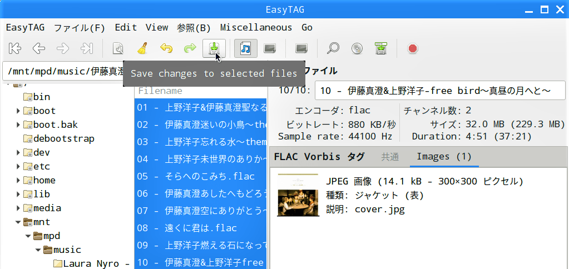Select file 03 - 上野洋子忘れる水

[x=201, y=142]
